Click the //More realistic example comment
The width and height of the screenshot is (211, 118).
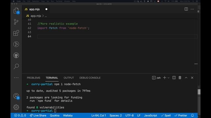(58, 24)
